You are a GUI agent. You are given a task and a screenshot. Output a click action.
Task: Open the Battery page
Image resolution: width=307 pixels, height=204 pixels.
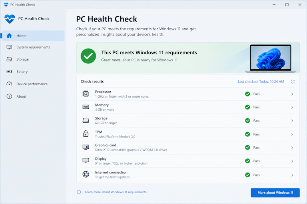tap(33, 71)
